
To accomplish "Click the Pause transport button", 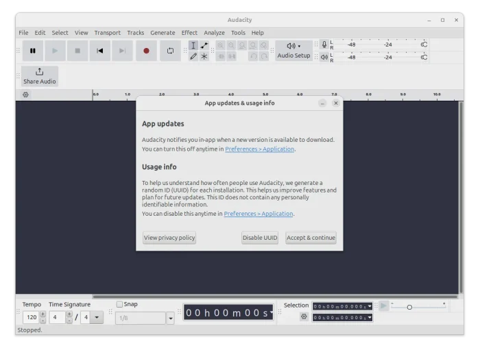I will coord(33,51).
